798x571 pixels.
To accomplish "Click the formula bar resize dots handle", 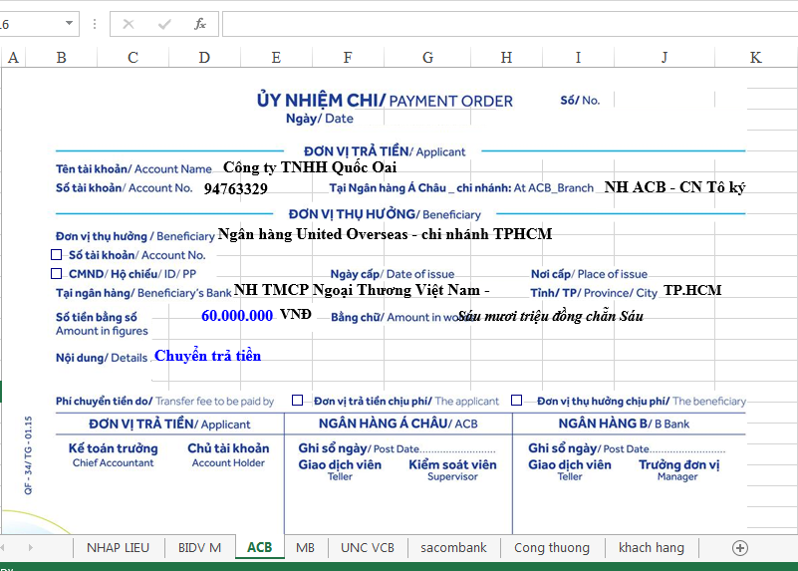I will click(95, 24).
